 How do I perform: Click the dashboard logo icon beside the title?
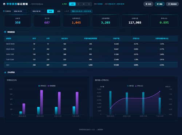click(4, 4)
